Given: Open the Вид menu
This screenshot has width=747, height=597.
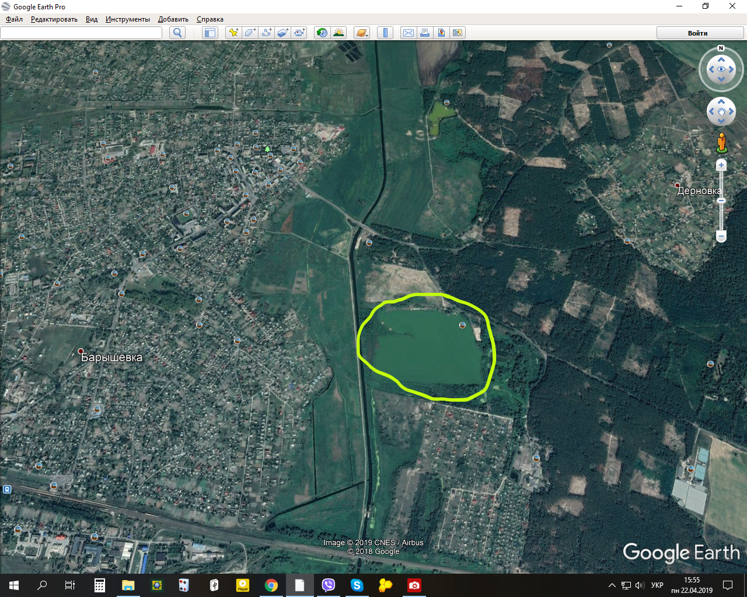Looking at the screenshot, I should coord(92,19).
